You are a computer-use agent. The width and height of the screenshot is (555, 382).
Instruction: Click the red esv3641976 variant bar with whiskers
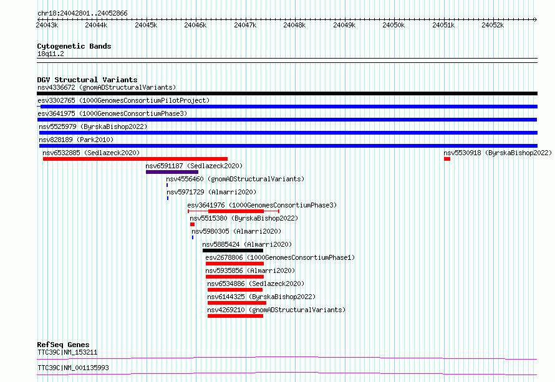point(234,211)
